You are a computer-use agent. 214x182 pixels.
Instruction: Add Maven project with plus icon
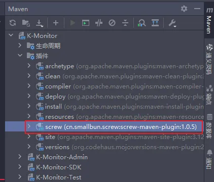[56, 23]
